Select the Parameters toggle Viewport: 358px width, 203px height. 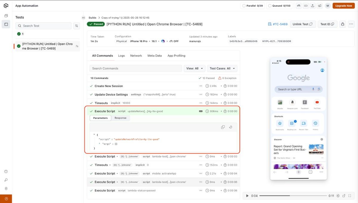pos(100,118)
